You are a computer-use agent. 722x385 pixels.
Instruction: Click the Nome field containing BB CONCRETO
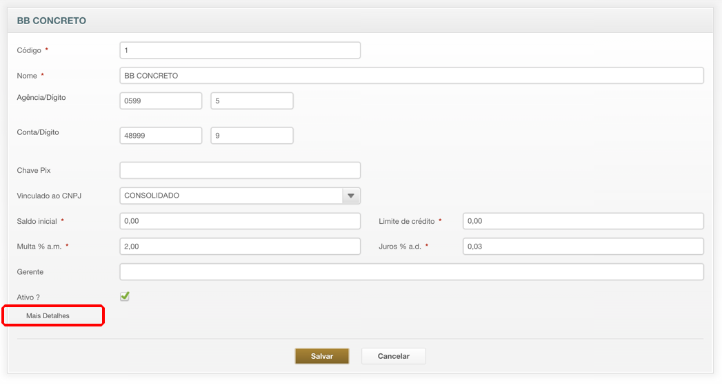412,76
